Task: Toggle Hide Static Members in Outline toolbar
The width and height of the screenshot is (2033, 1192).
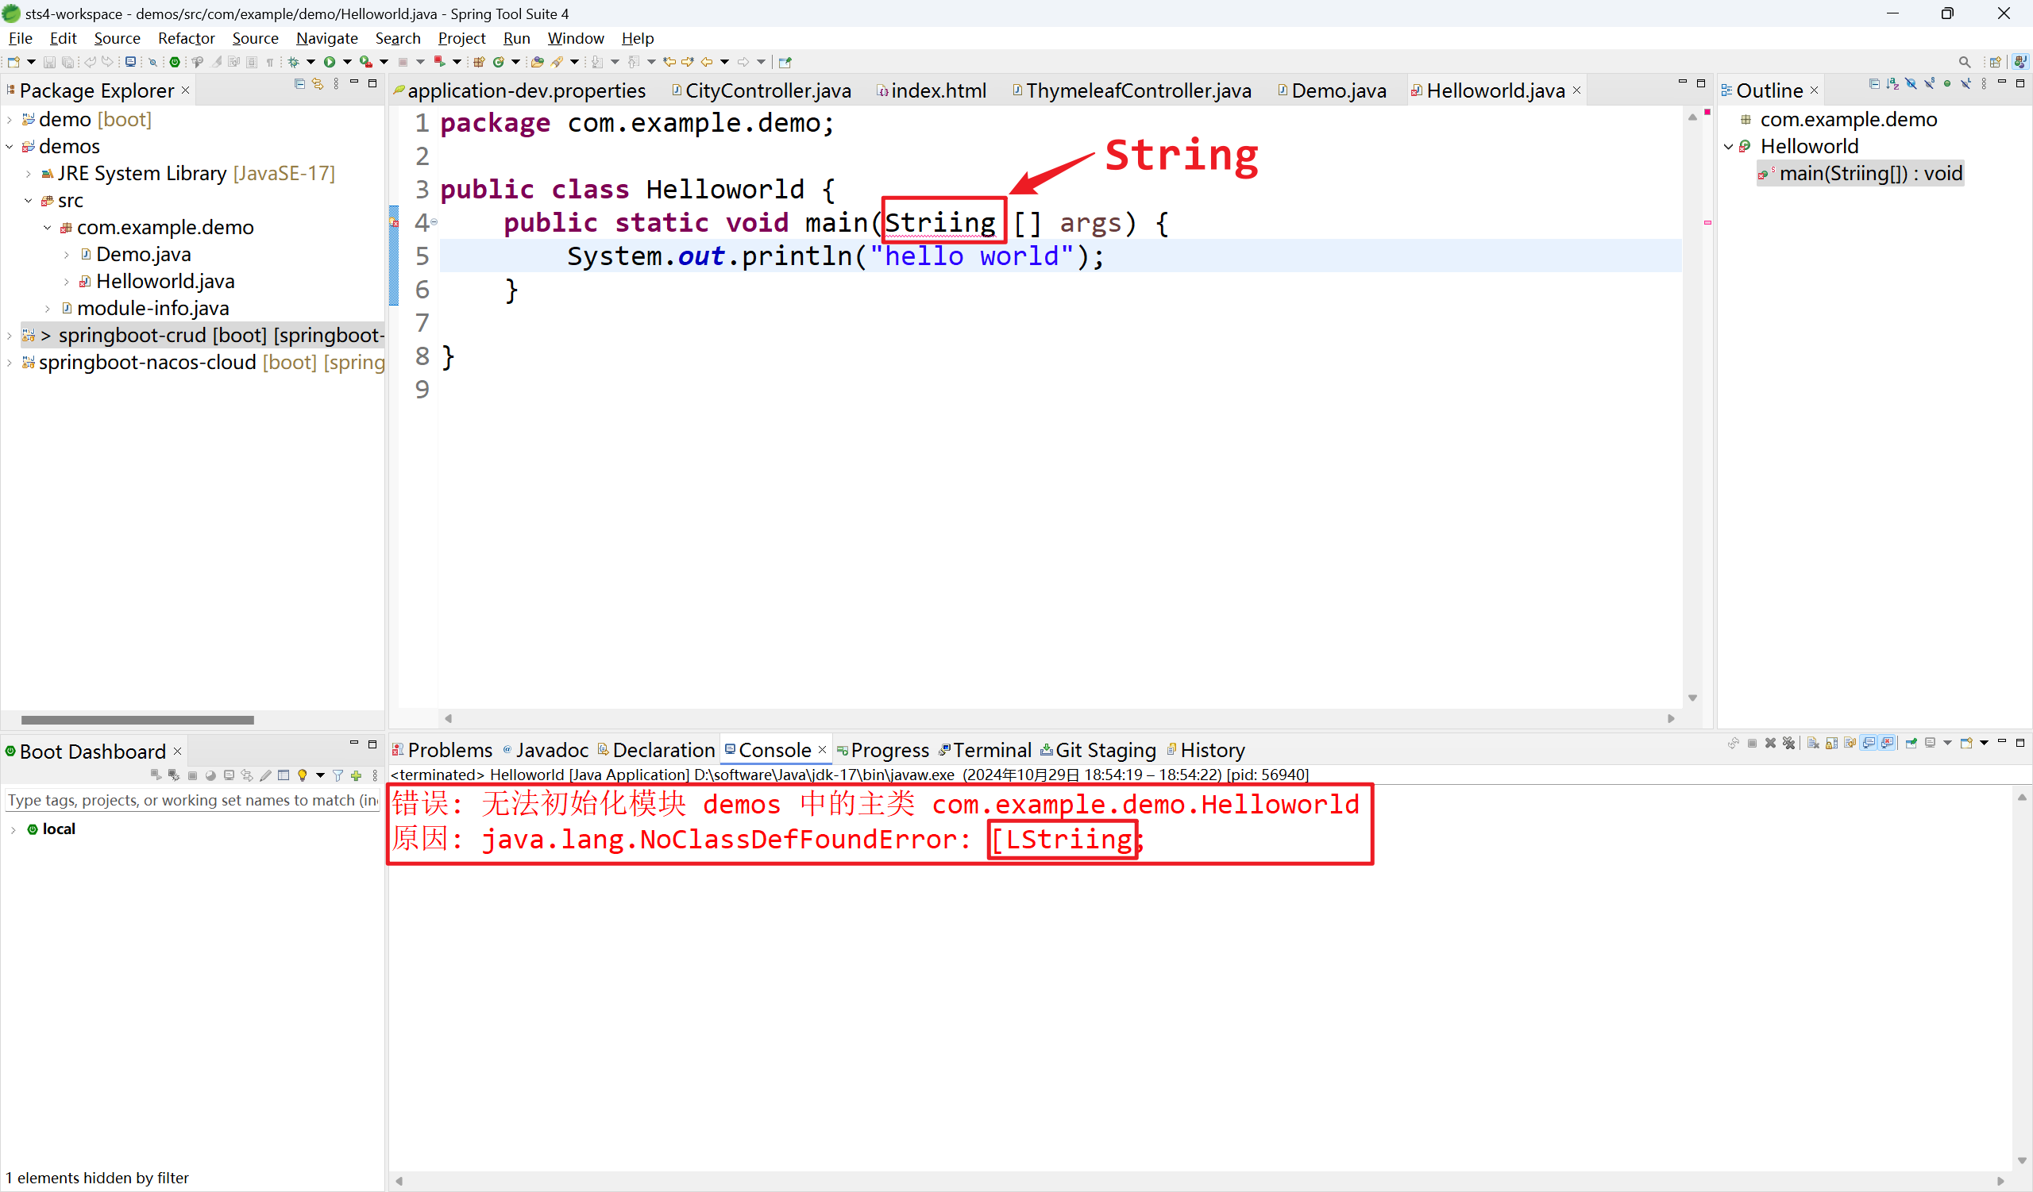Action: point(1930,84)
